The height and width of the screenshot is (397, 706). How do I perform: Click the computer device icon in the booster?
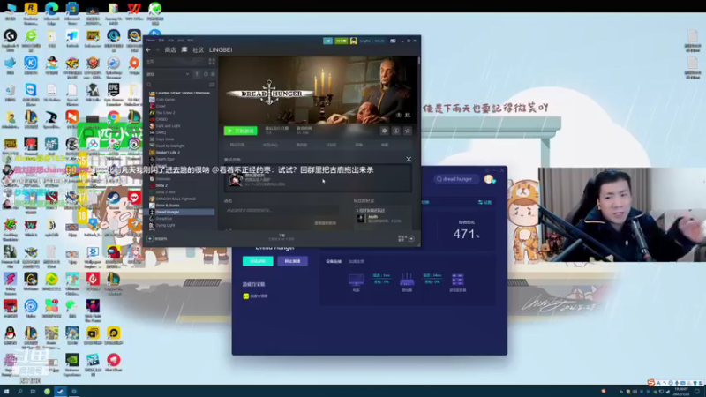(357, 281)
